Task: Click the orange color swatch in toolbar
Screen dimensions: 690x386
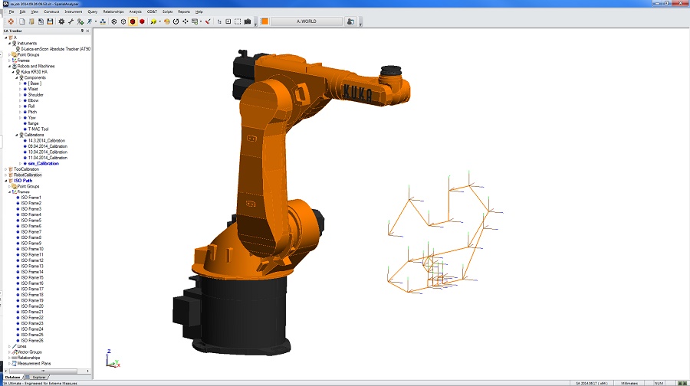Action: coord(265,21)
